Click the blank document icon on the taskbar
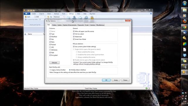The height and width of the screenshot is (106, 188). (184, 49)
